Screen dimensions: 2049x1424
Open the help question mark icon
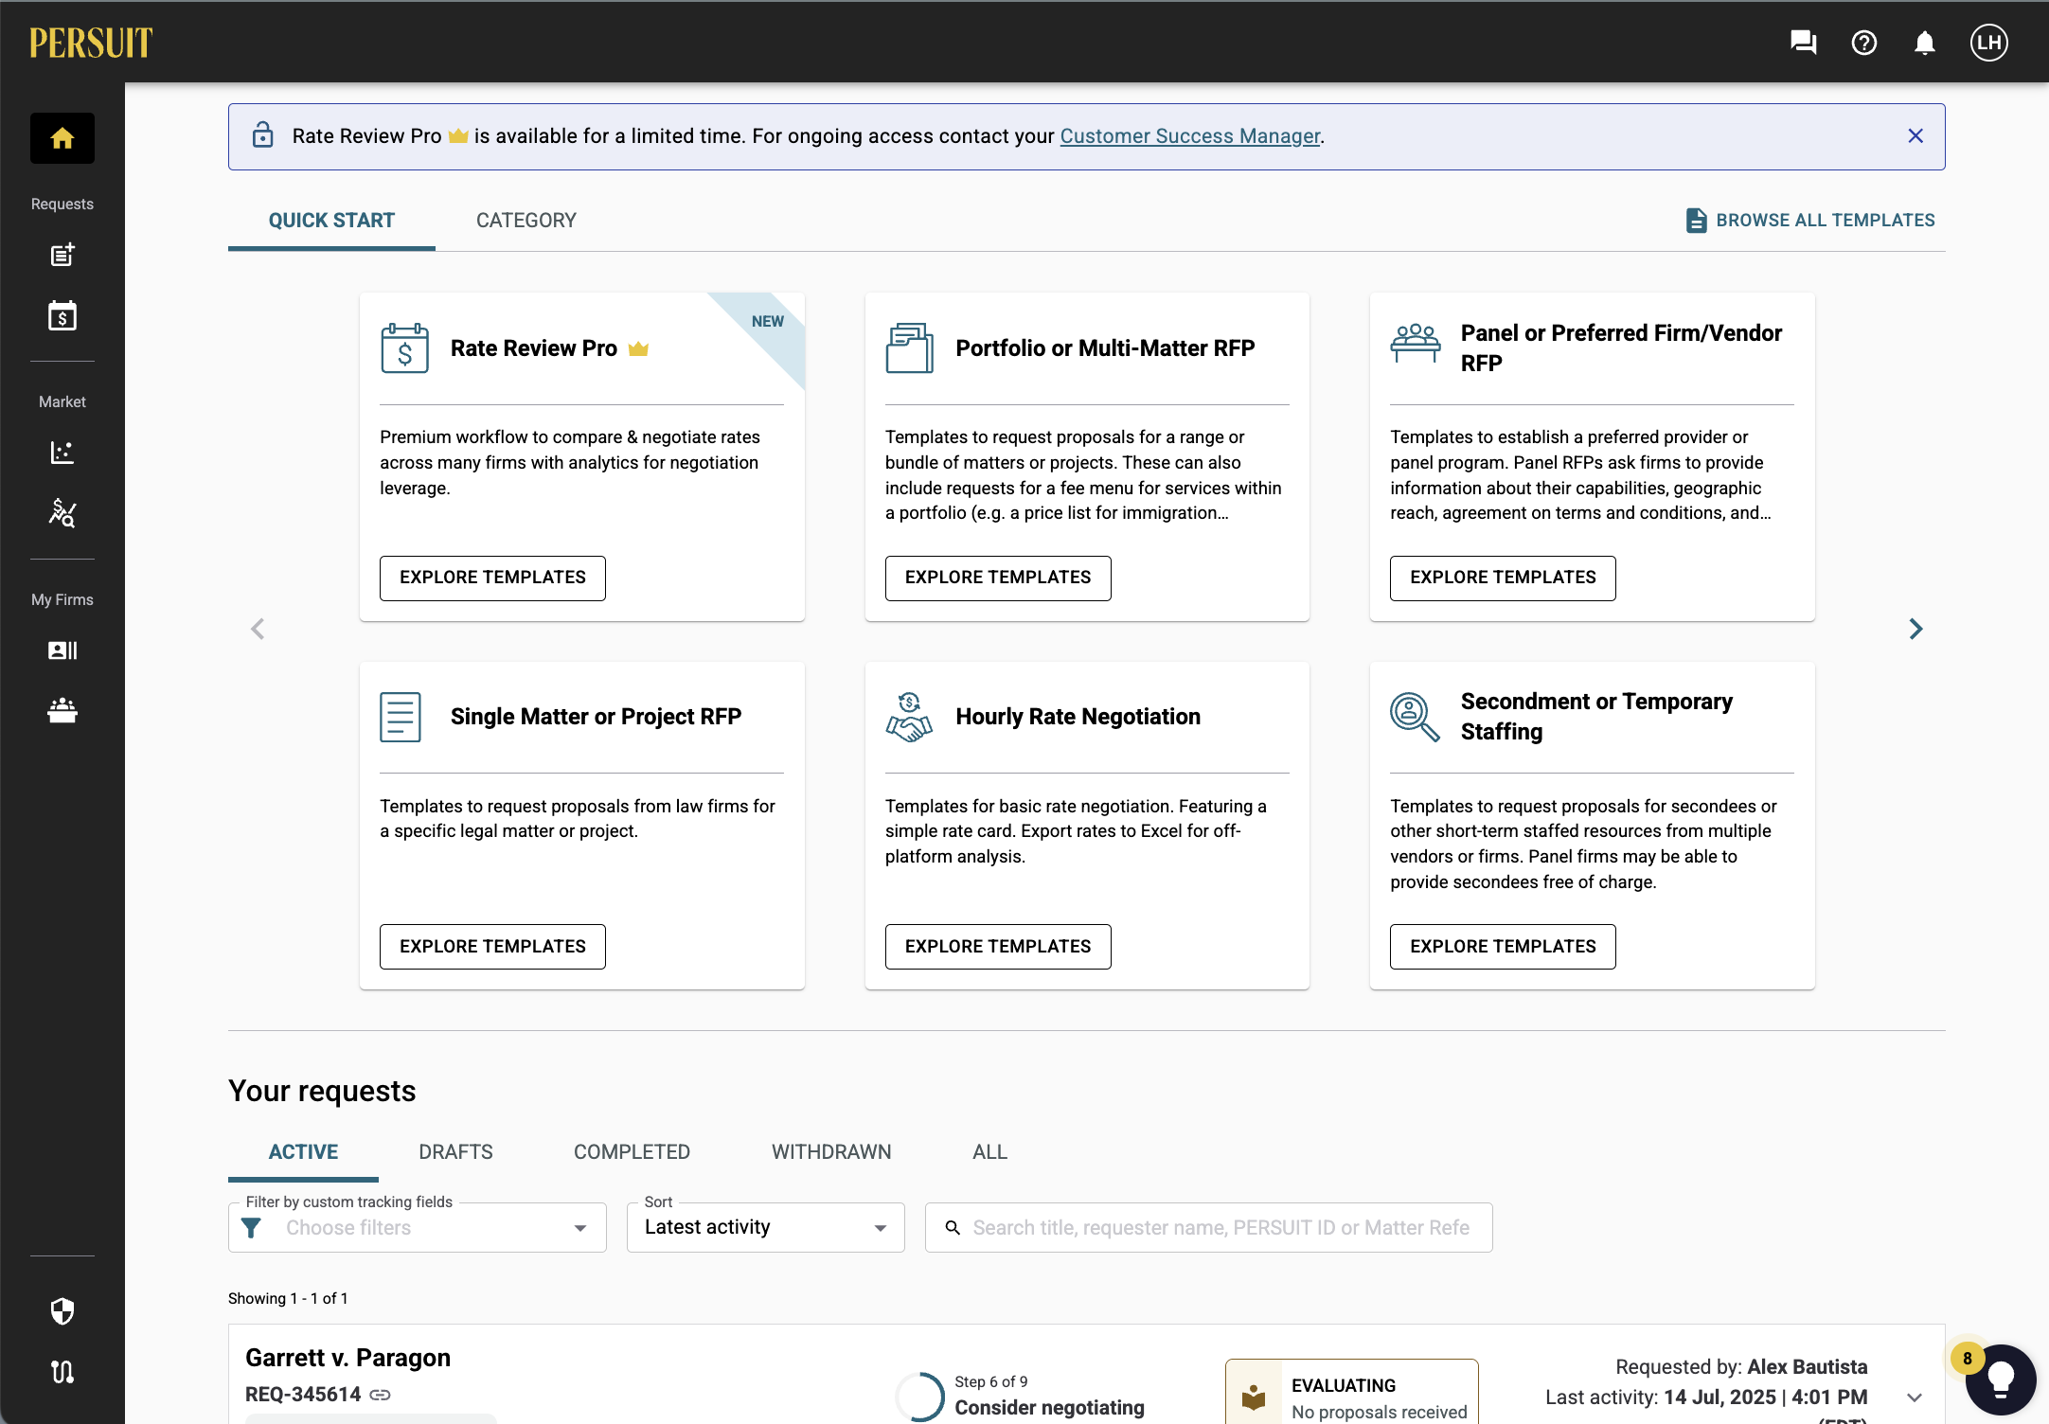coord(1863,43)
